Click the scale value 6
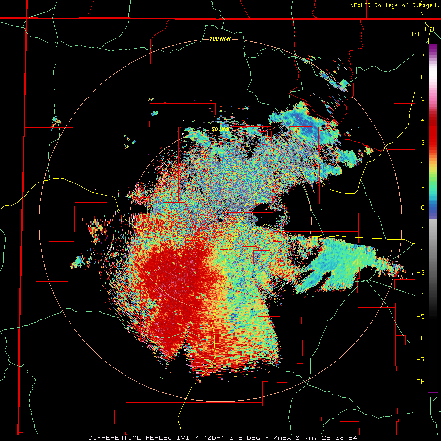Viewport: 441px width, 441px height. pyautogui.click(x=423, y=77)
